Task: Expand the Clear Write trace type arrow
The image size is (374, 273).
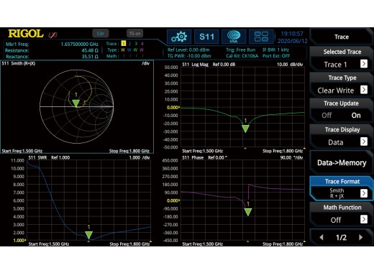Action: (x=364, y=90)
